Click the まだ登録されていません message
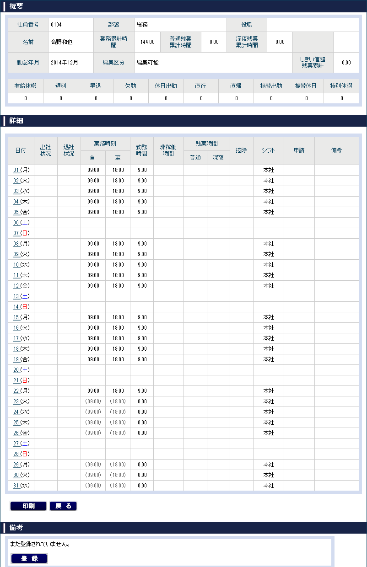The image size is (367, 567). tap(40, 545)
